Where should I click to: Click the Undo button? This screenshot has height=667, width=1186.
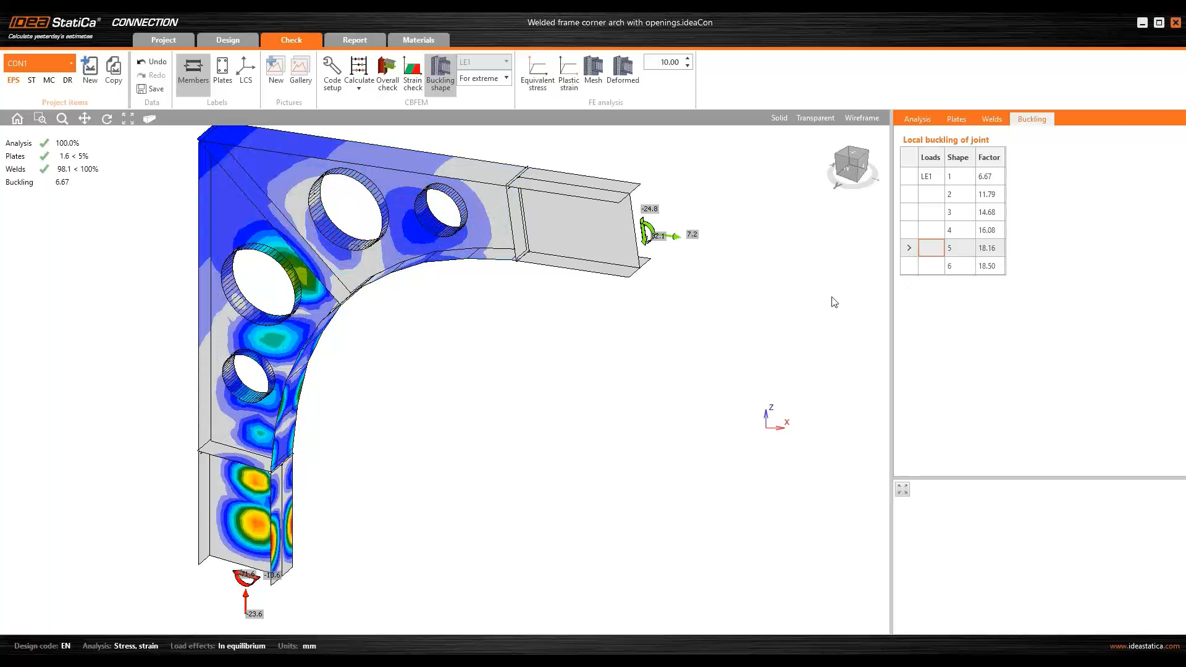point(151,62)
